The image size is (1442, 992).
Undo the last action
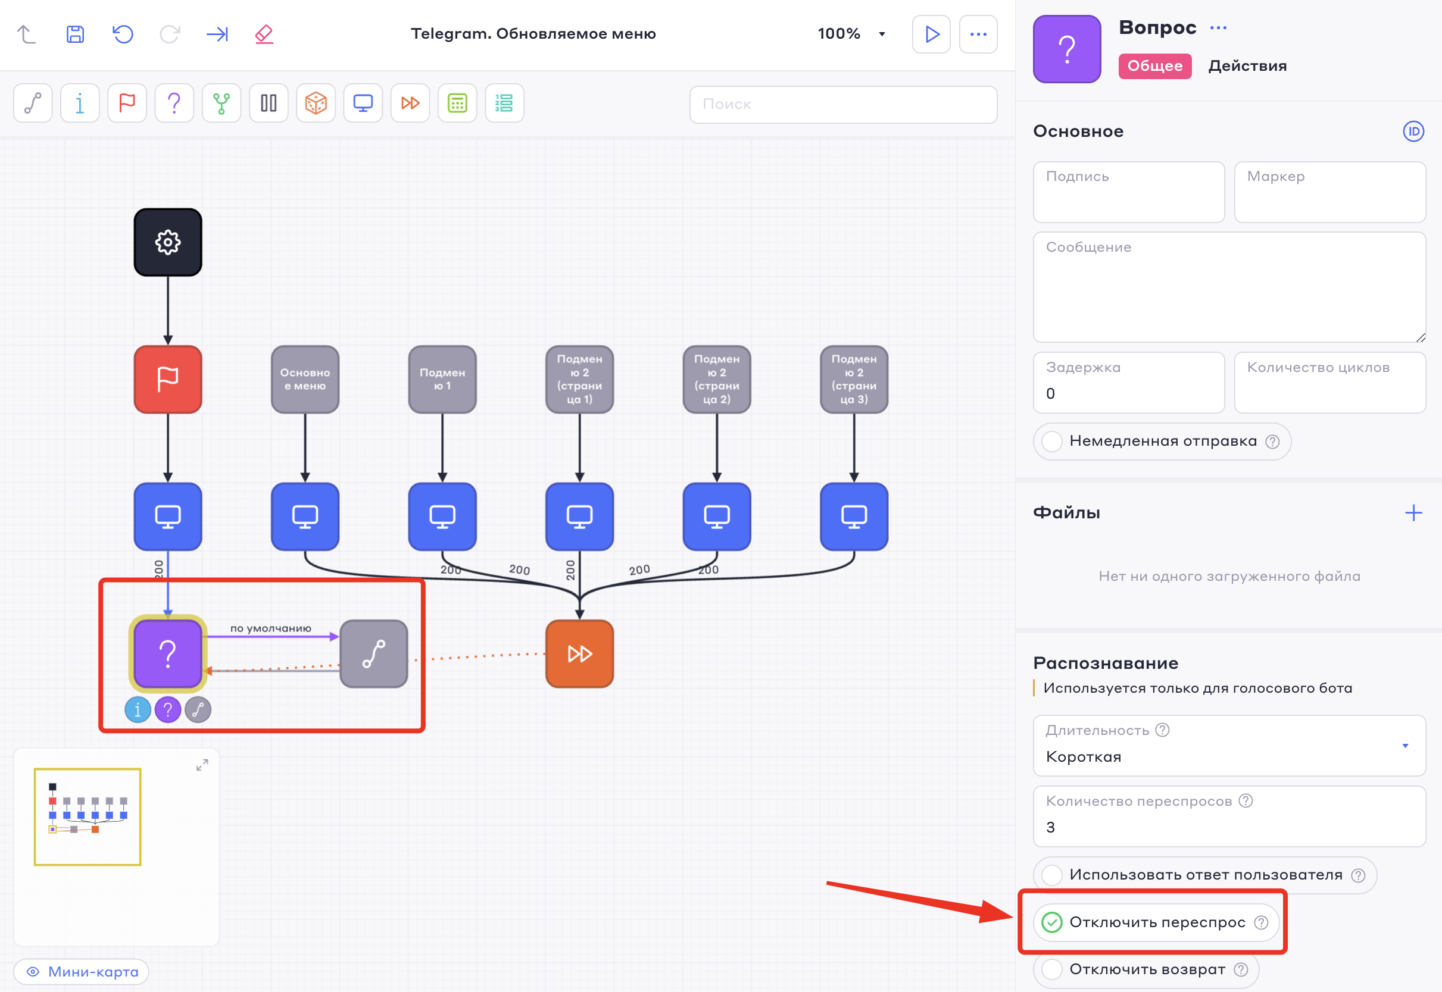[x=123, y=33]
